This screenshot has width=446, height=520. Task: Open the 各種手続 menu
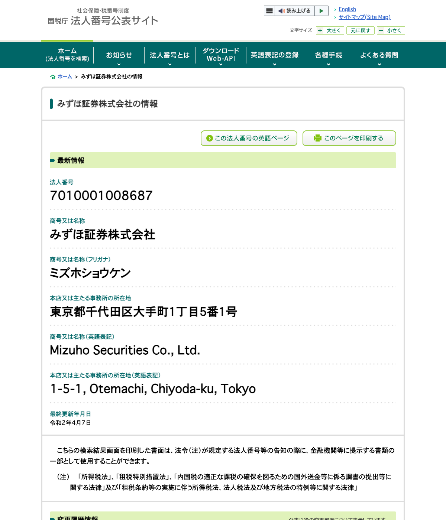click(329, 55)
